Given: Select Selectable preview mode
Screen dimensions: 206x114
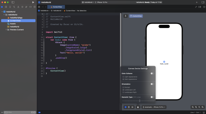Looking at the screenshot, I should pos(129,107).
